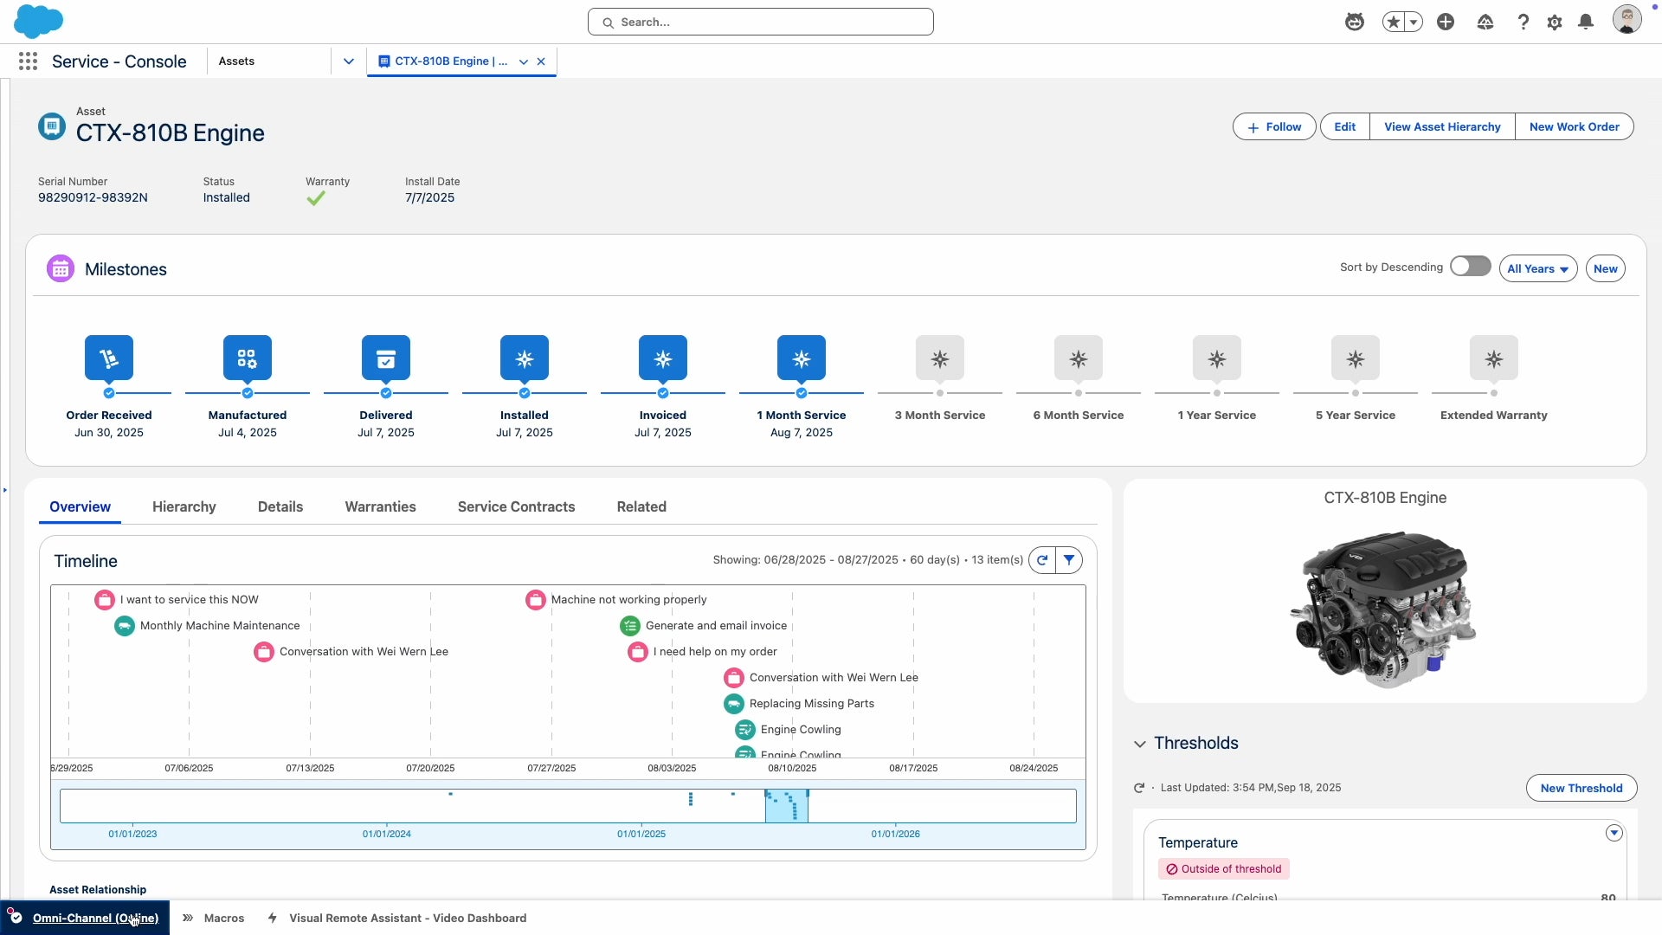Click the Timeline refresh icon
The image size is (1662, 935).
pos(1042,560)
